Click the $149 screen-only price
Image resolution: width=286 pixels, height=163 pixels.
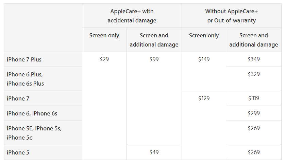204,59
